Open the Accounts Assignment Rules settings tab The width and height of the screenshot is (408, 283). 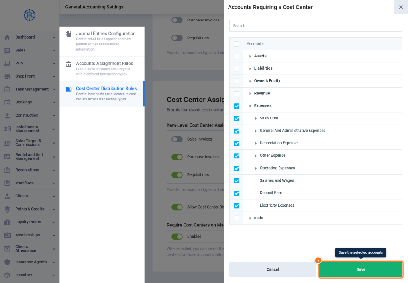click(x=102, y=68)
